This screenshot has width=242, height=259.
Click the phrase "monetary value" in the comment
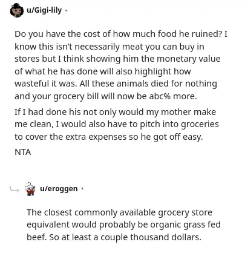pyautogui.click(x=189, y=59)
